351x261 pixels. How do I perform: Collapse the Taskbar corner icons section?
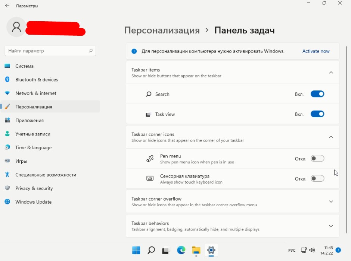(331, 137)
